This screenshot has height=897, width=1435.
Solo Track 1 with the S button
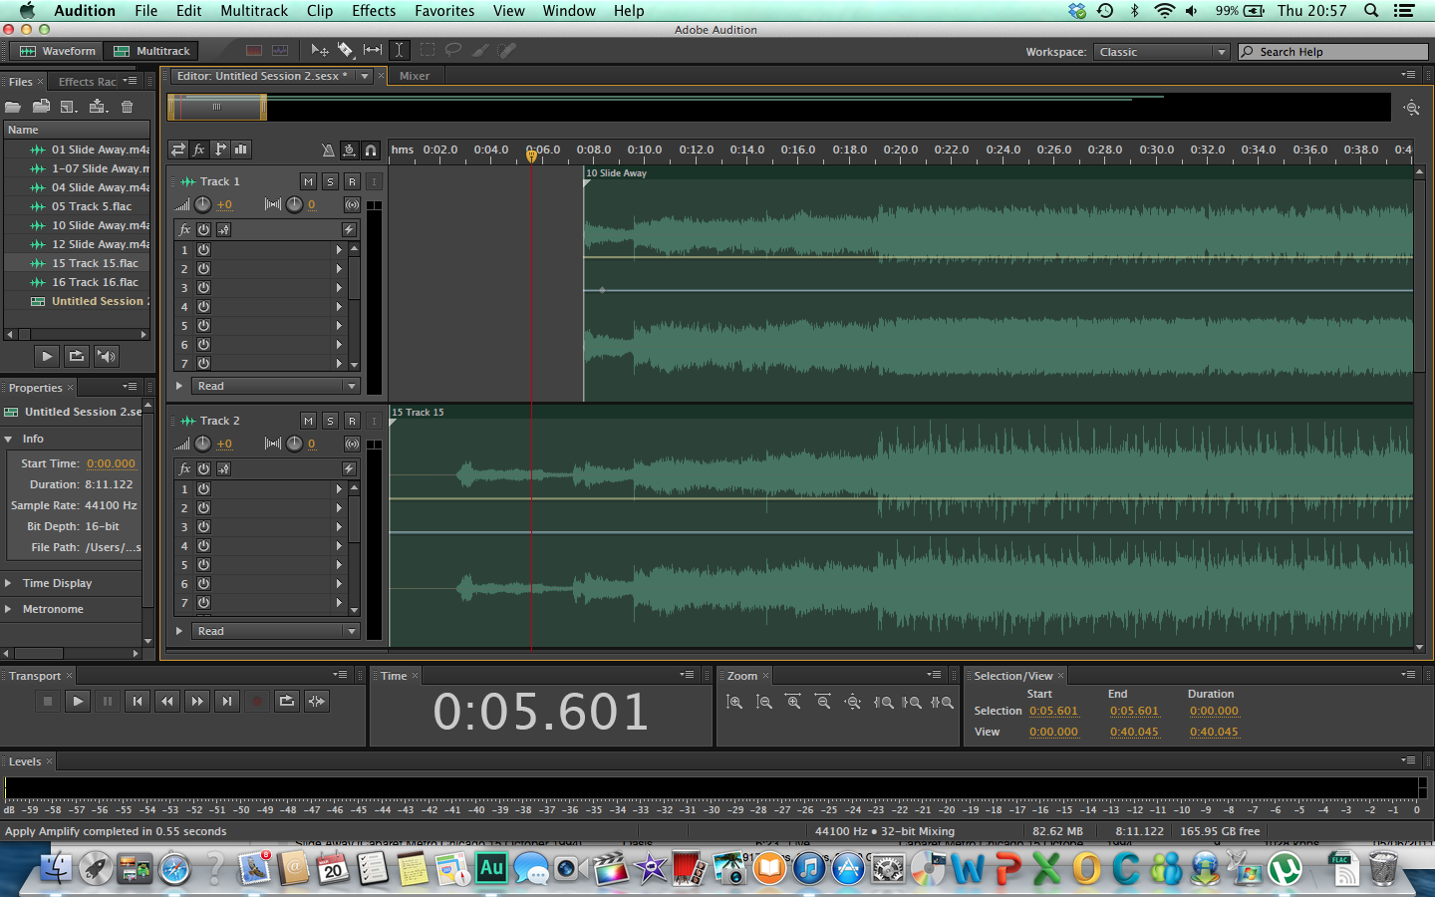[x=331, y=181]
